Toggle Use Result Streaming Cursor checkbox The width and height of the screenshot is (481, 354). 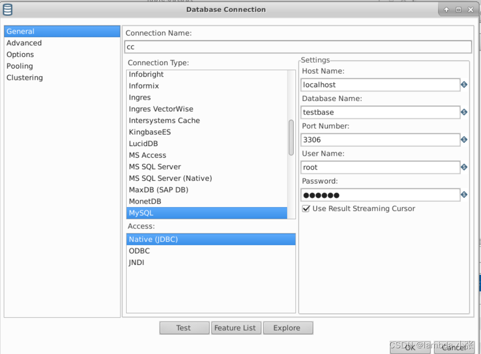click(x=306, y=208)
